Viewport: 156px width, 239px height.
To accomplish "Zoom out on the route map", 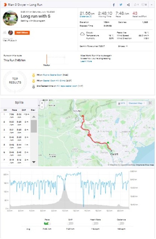I will click(42, 107).
